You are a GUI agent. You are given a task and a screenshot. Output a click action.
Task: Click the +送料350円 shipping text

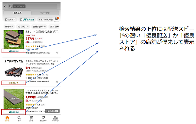[x=37, y=68]
